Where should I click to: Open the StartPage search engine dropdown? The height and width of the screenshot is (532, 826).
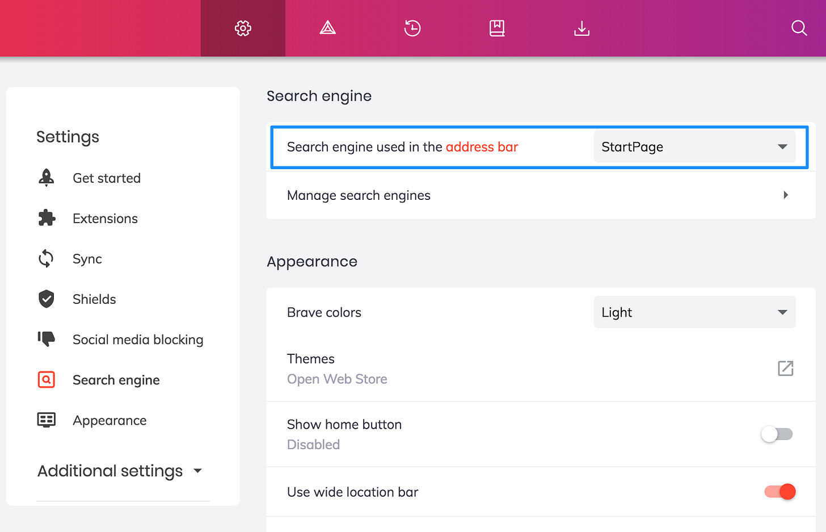694,147
